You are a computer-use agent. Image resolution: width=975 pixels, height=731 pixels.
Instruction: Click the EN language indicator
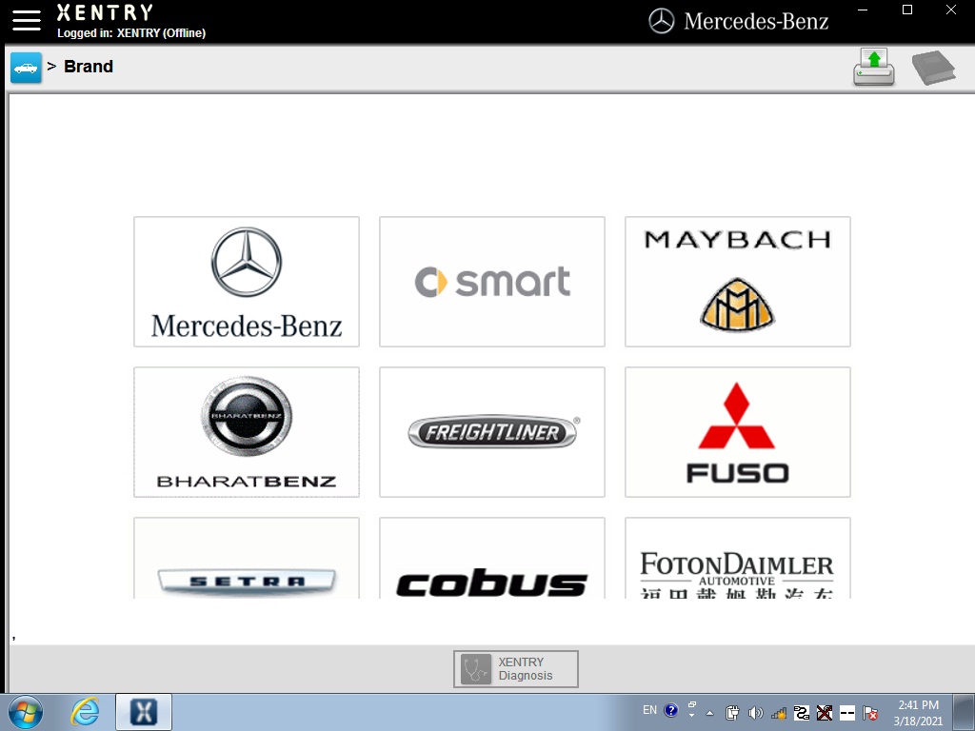point(649,710)
